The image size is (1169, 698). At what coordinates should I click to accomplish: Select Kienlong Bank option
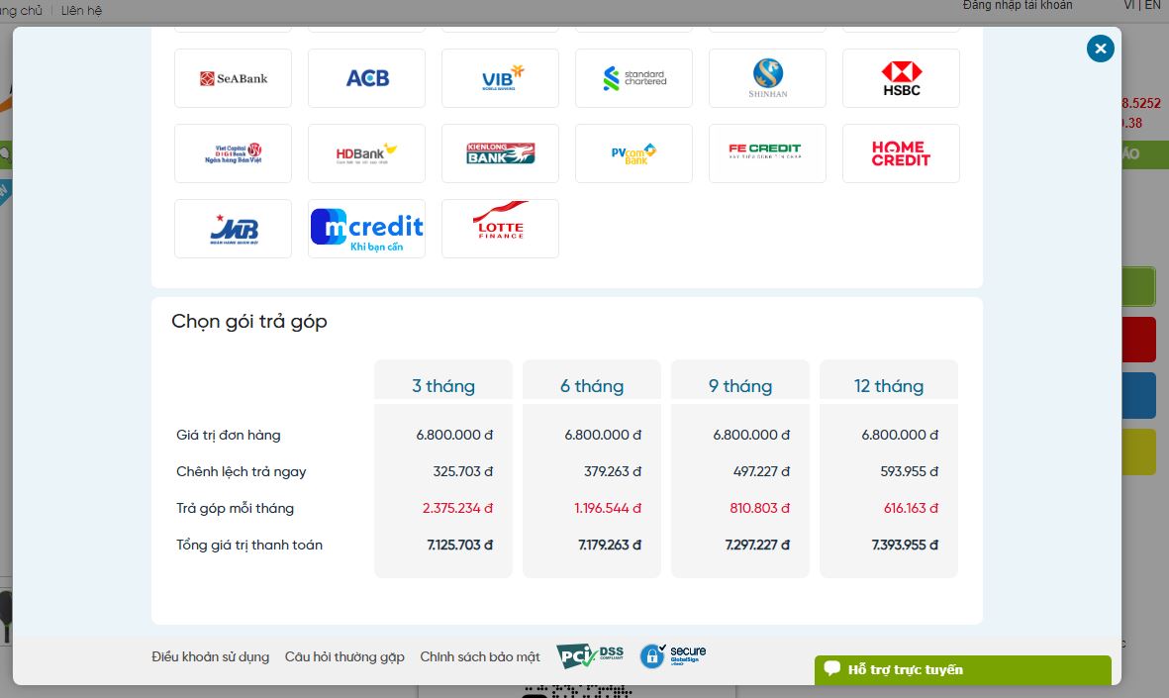(x=500, y=153)
